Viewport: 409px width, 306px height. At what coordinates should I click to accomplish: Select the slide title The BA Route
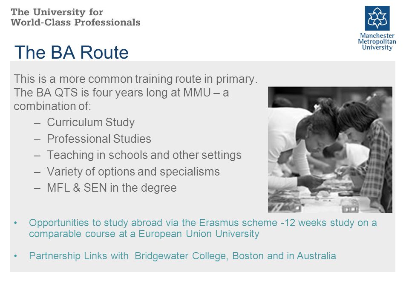tap(72, 52)
